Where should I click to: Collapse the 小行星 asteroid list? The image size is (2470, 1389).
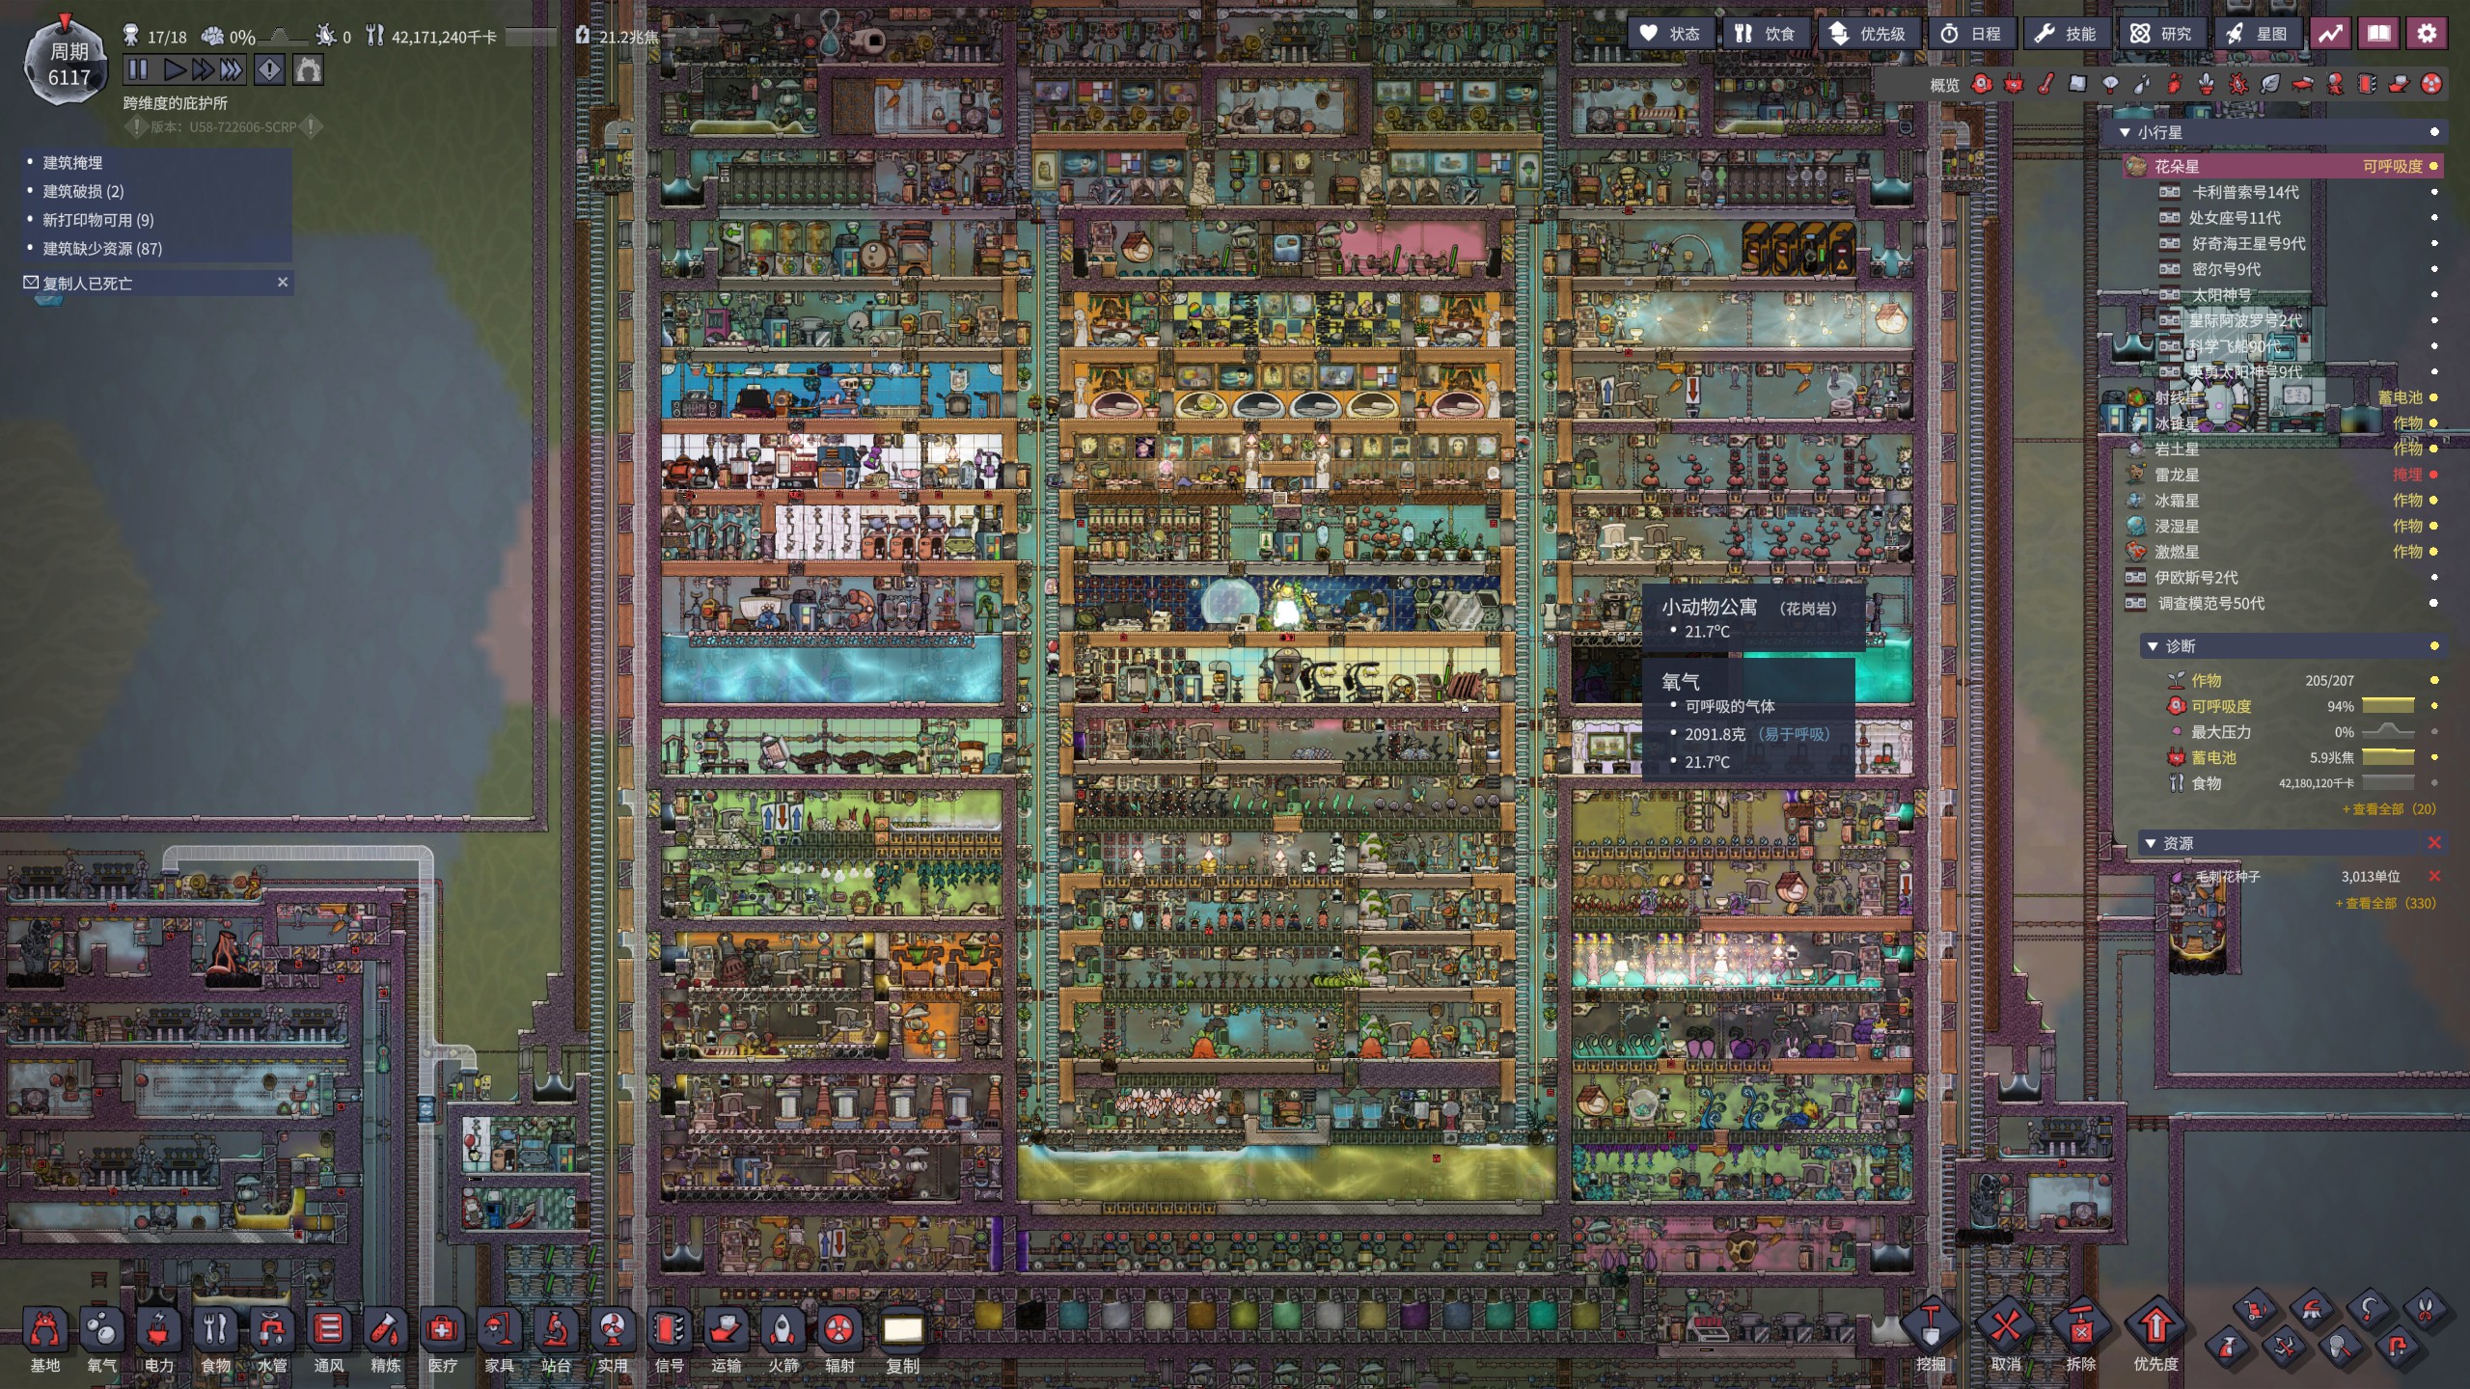[2125, 132]
